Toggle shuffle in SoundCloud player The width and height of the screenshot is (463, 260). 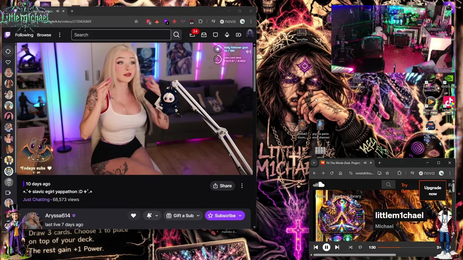[x=351, y=247]
